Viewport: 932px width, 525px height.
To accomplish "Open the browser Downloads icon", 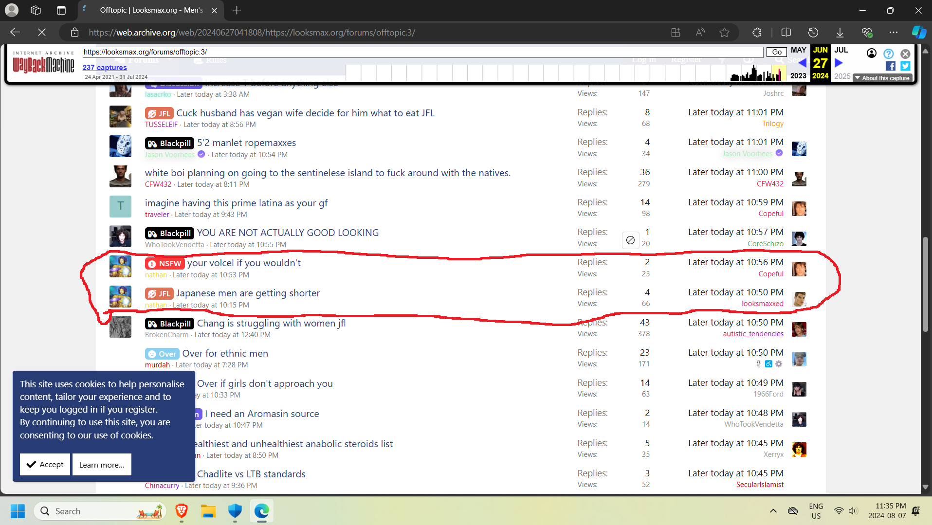I will point(840,33).
